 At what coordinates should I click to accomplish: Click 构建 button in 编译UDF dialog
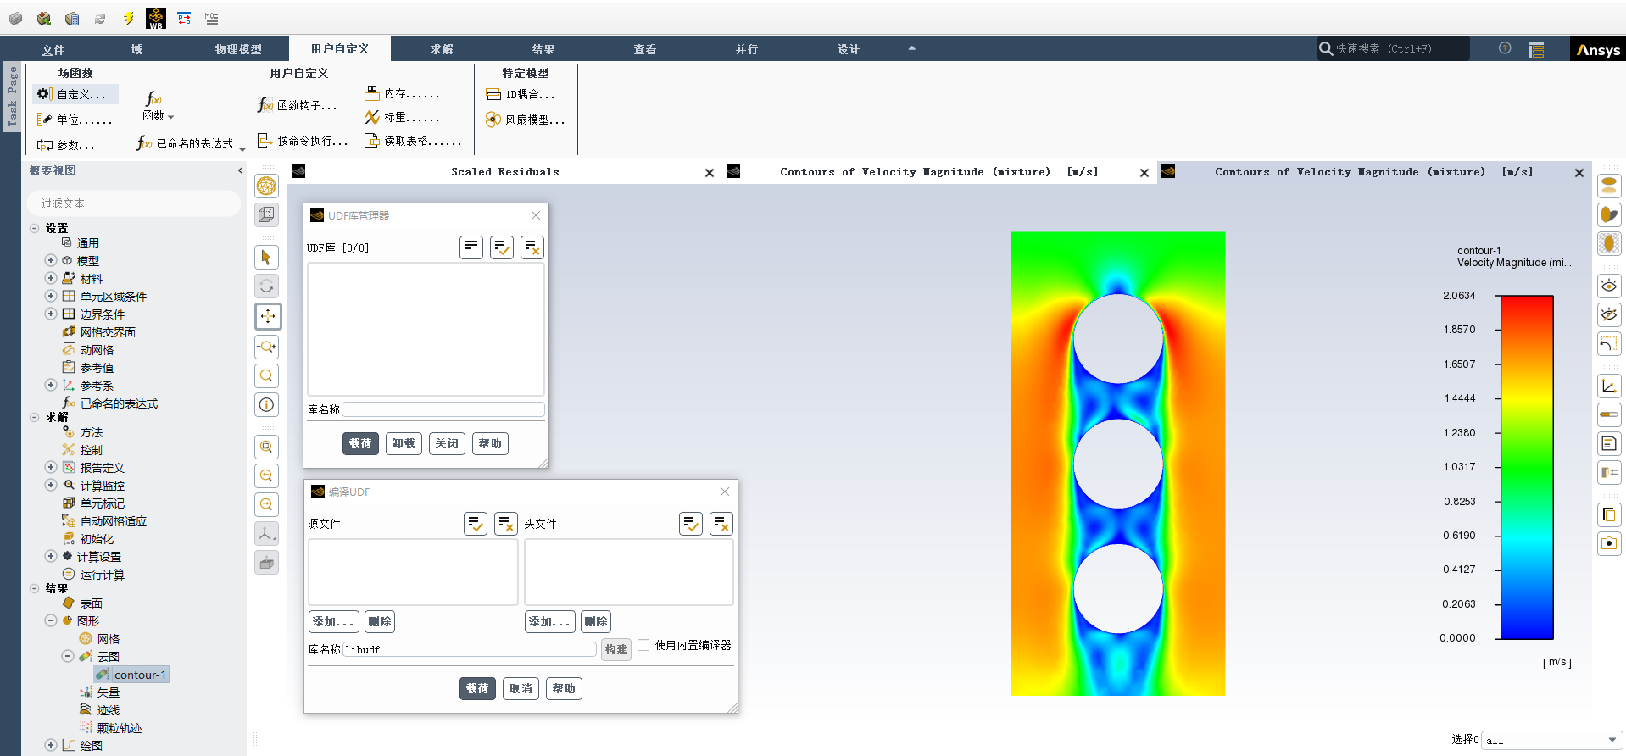point(616,649)
